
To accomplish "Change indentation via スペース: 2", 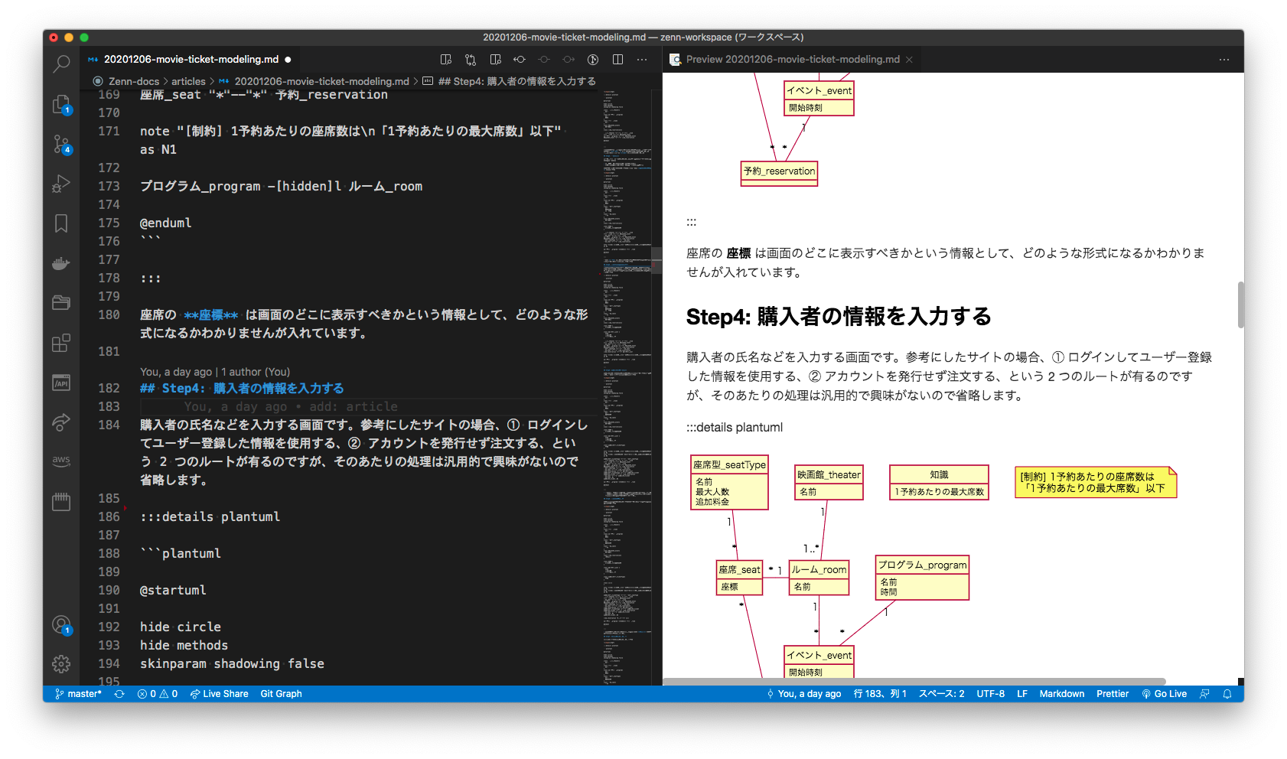I will (941, 694).
